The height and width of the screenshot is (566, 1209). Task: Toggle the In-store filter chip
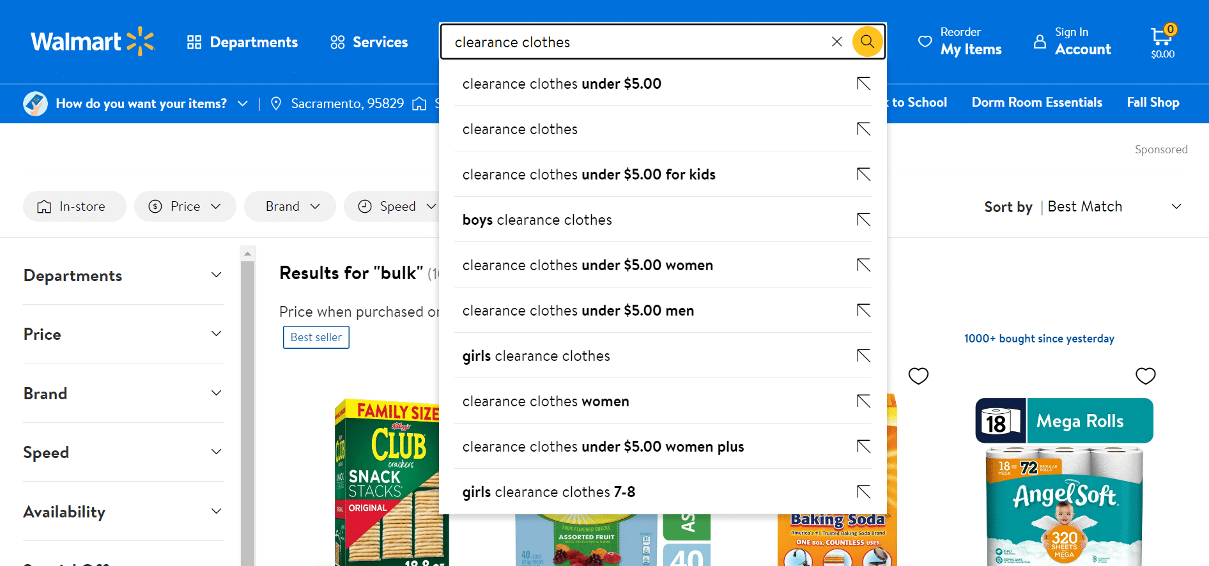[75, 206]
